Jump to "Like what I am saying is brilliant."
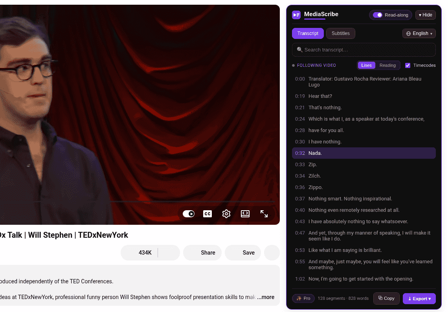Image resolution: width=448 pixels, height=312 pixels. click(x=364, y=250)
